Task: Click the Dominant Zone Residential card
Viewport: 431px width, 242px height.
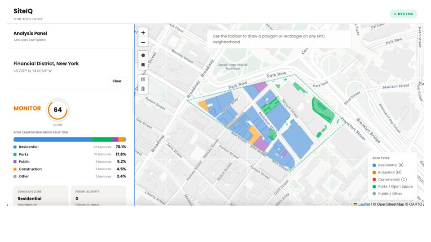Action: pos(41,196)
